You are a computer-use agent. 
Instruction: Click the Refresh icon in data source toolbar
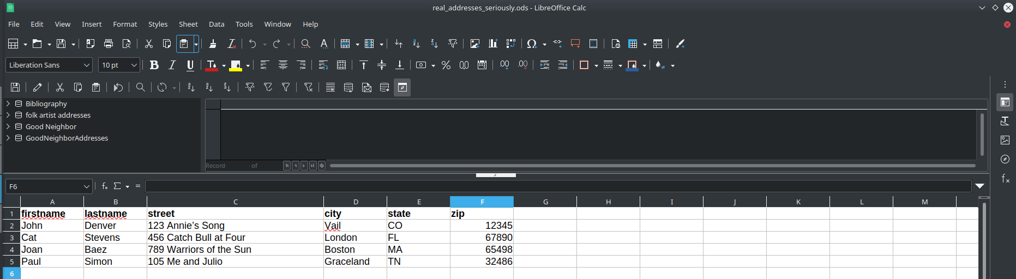click(x=162, y=87)
